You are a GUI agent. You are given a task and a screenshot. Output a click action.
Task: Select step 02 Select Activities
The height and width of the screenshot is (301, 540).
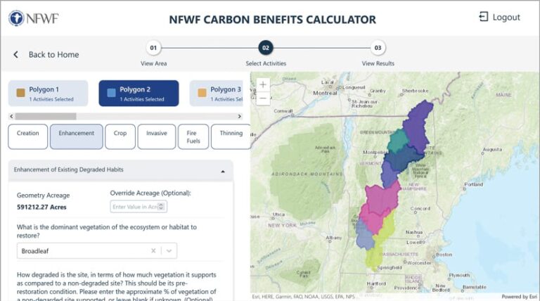coord(266,48)
